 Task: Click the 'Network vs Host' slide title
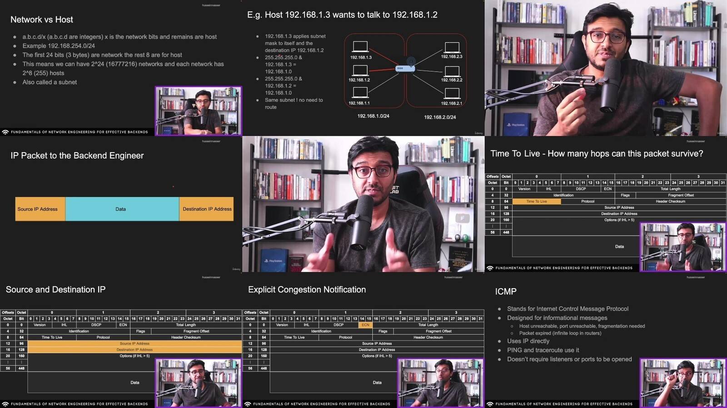(x=42, y=20)
